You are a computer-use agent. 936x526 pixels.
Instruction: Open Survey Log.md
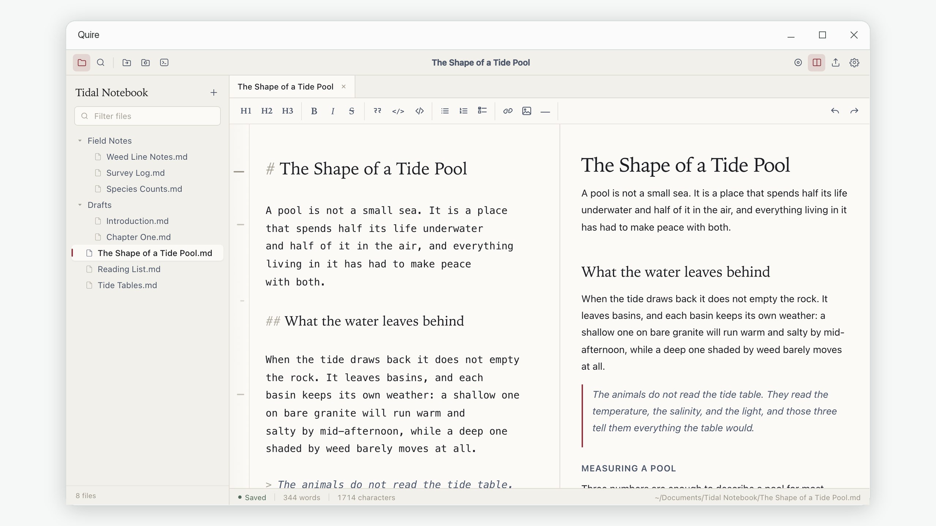point(147,173)
